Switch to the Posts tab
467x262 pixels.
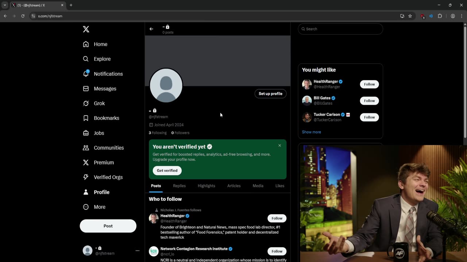coord(156,186)
